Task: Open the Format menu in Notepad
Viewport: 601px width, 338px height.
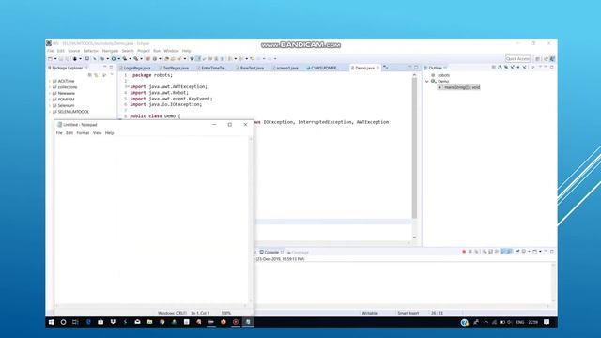Action: 83,133
